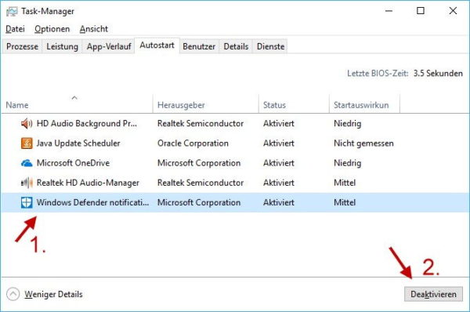This screenshot has height=312, width=470.
Task: Select the Windows Defender notificati... entry name
Action: 92,202
